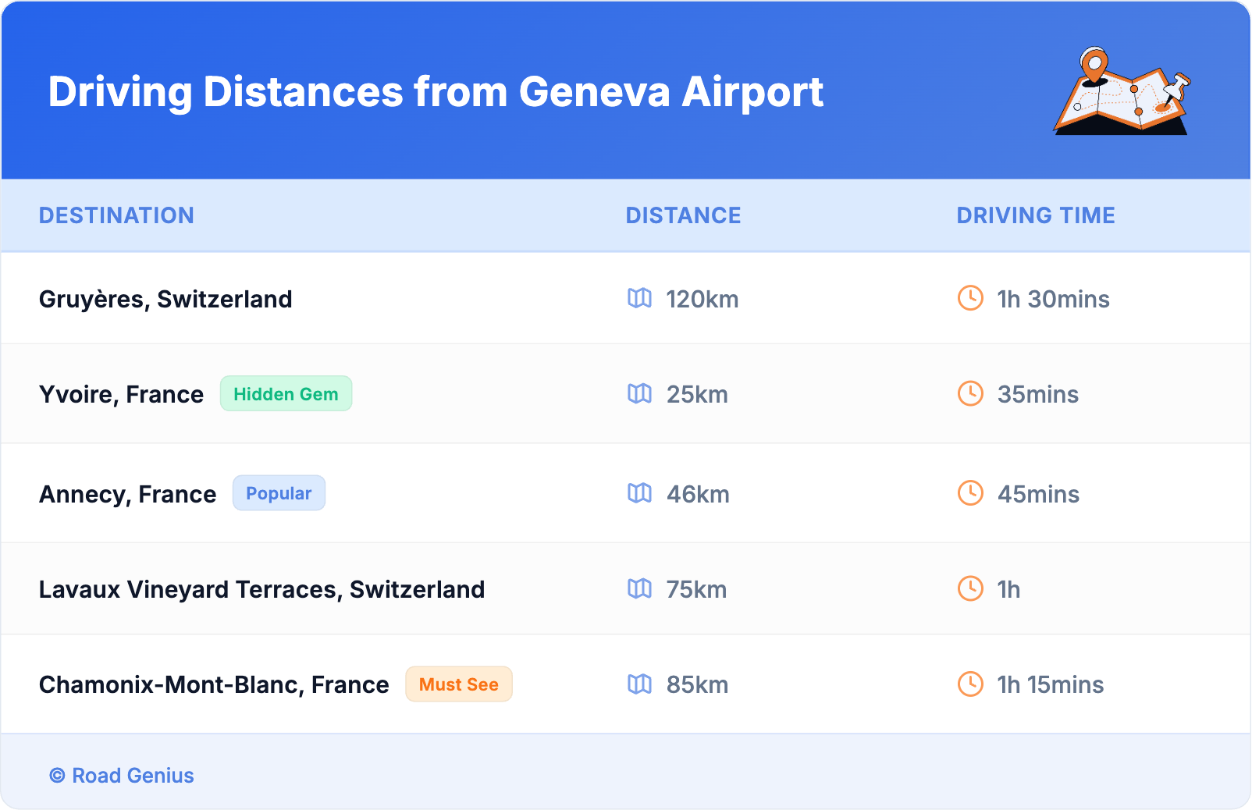The width and height of the screenshot is (1252, 810).
Task: Click map icon beside 85km
Action: [x=639, y=684]
